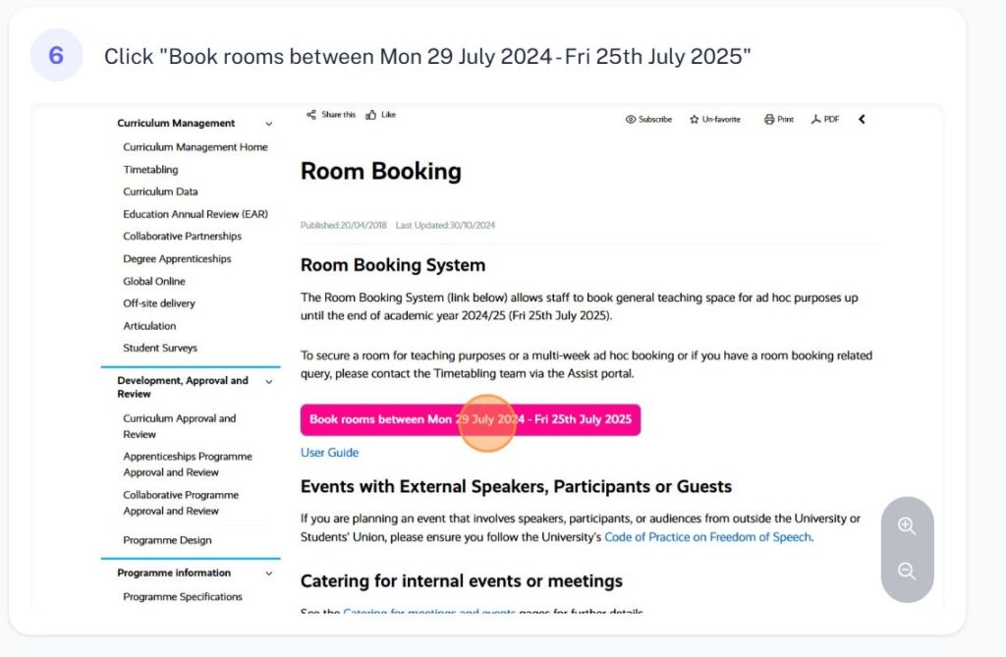This screenshot has width=1006, height=657.
Task: Open the User Guide link
Action: (x=329, y=453)
